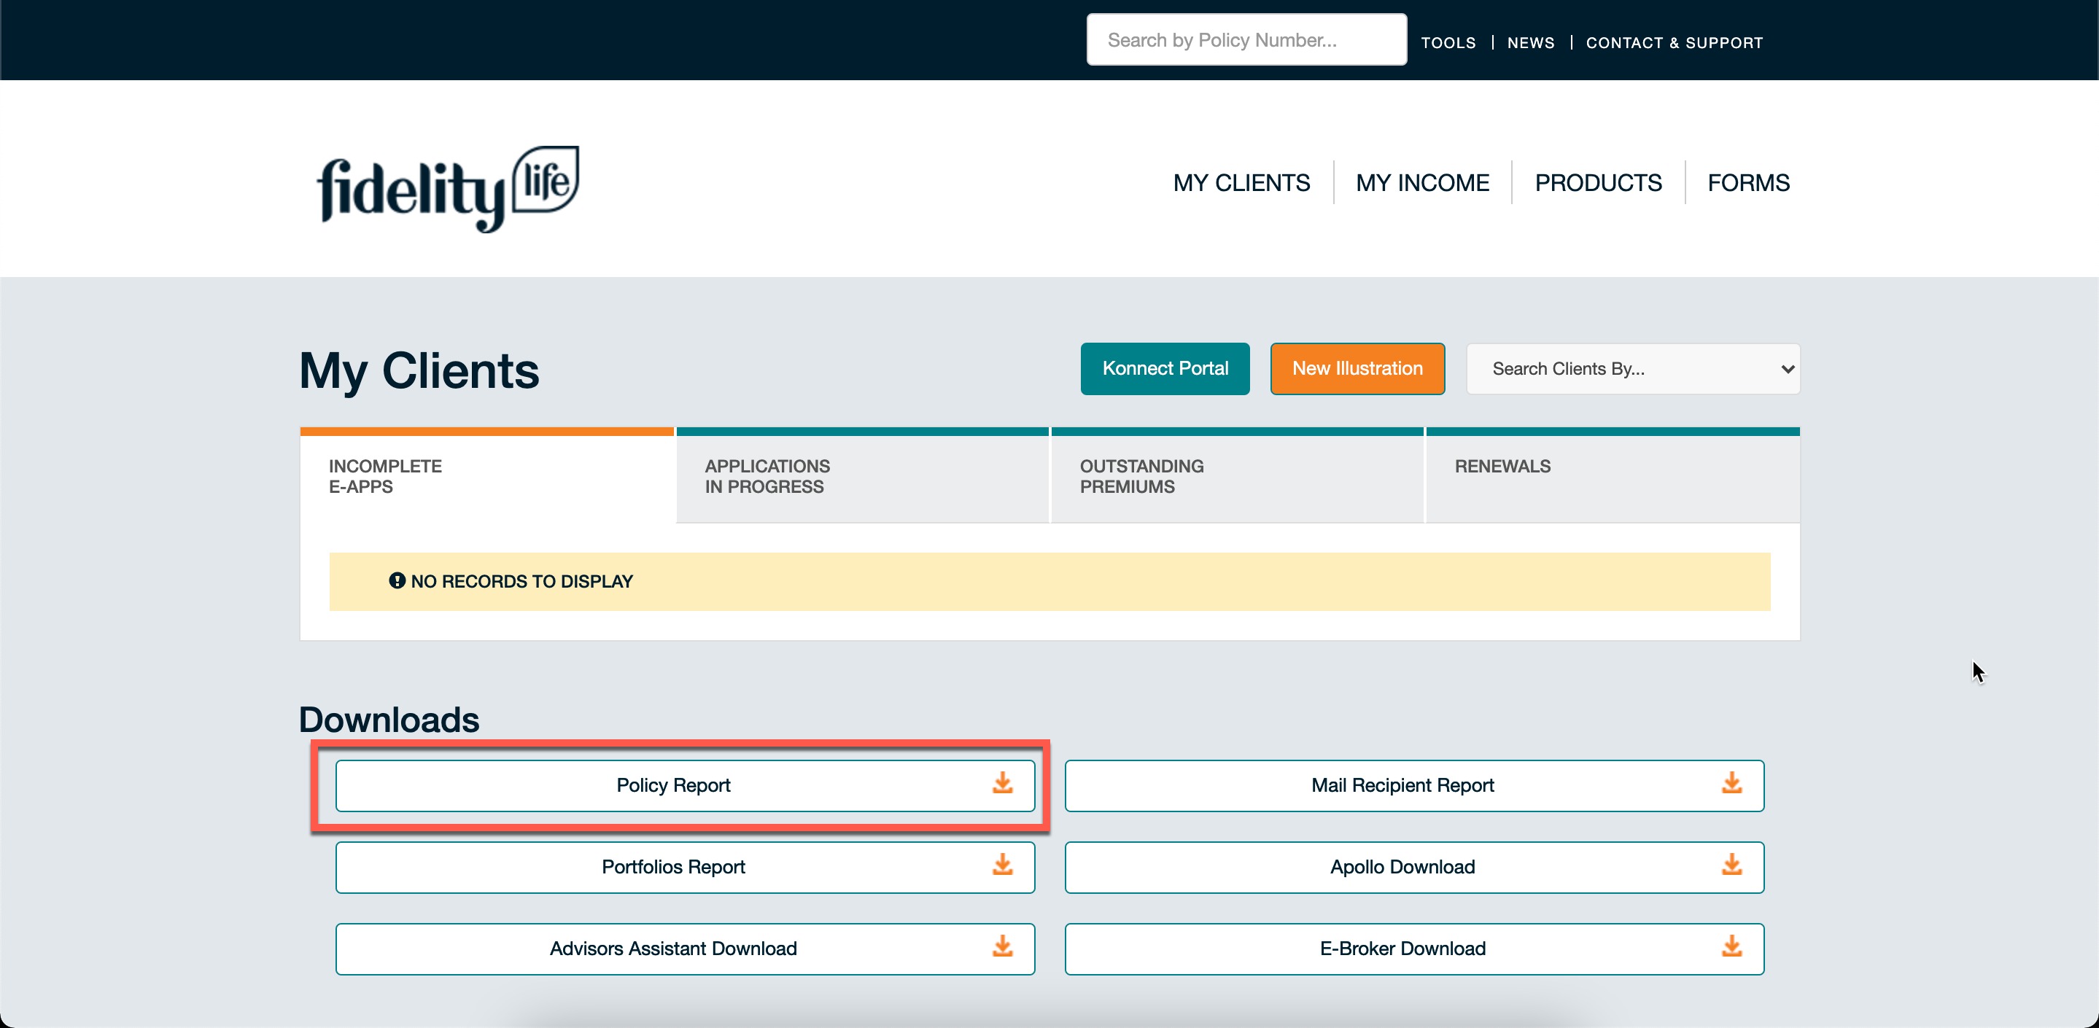Select the Incomplete E-Apps tab

click(486, 477)
